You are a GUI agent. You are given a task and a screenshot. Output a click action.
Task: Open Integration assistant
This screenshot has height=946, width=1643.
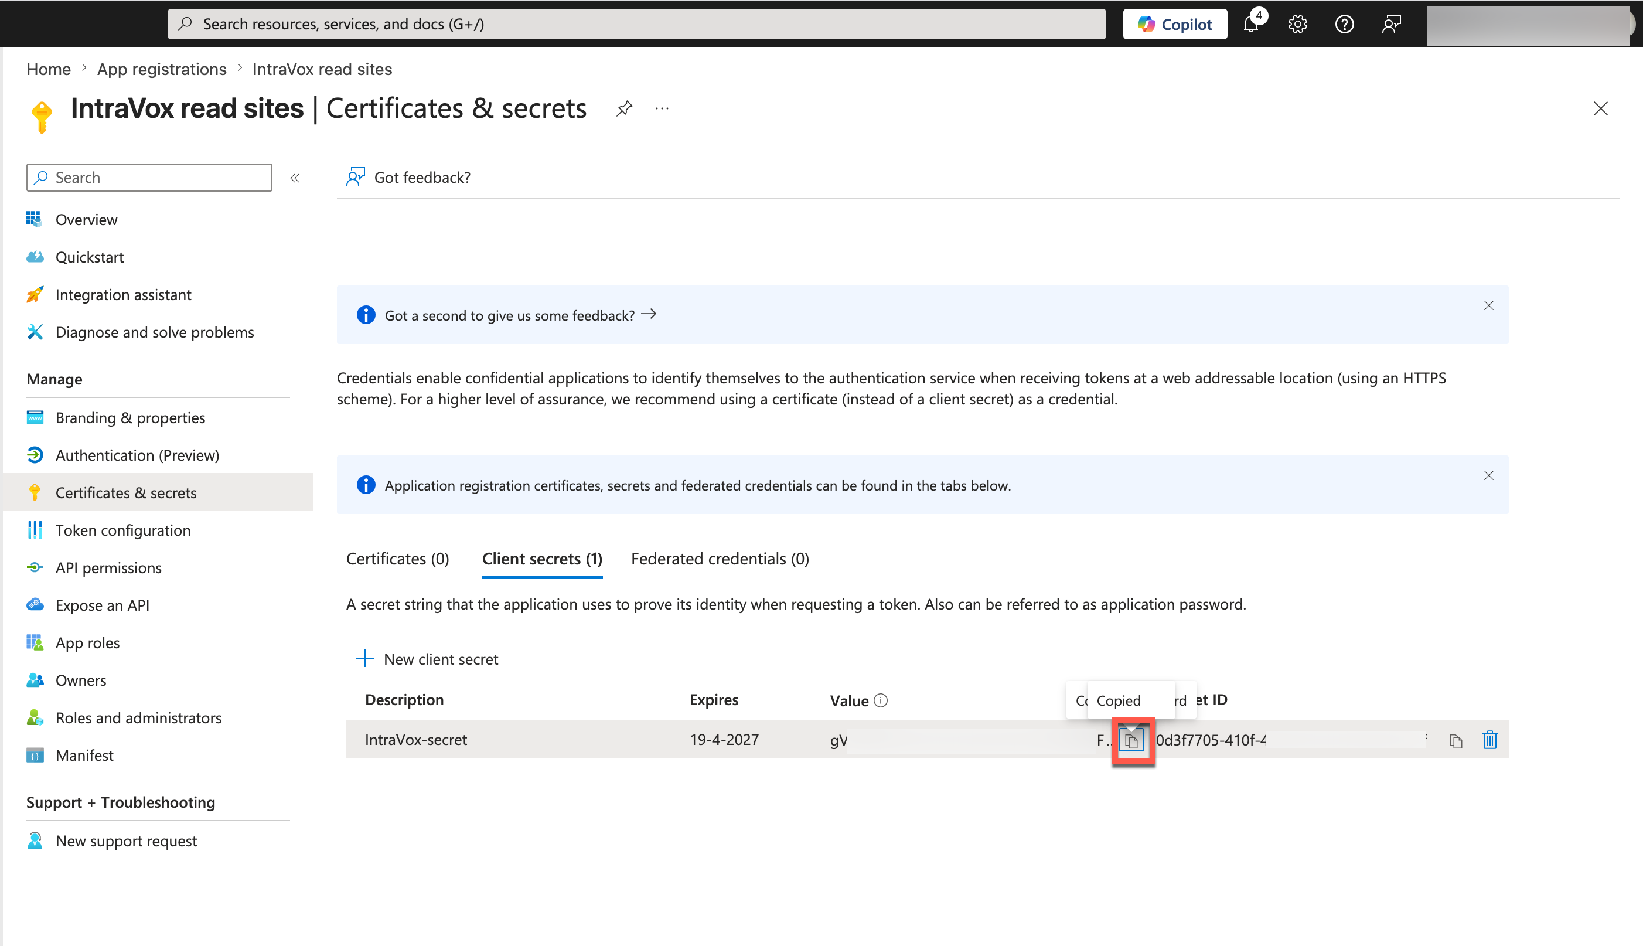[x=122, y=295]
